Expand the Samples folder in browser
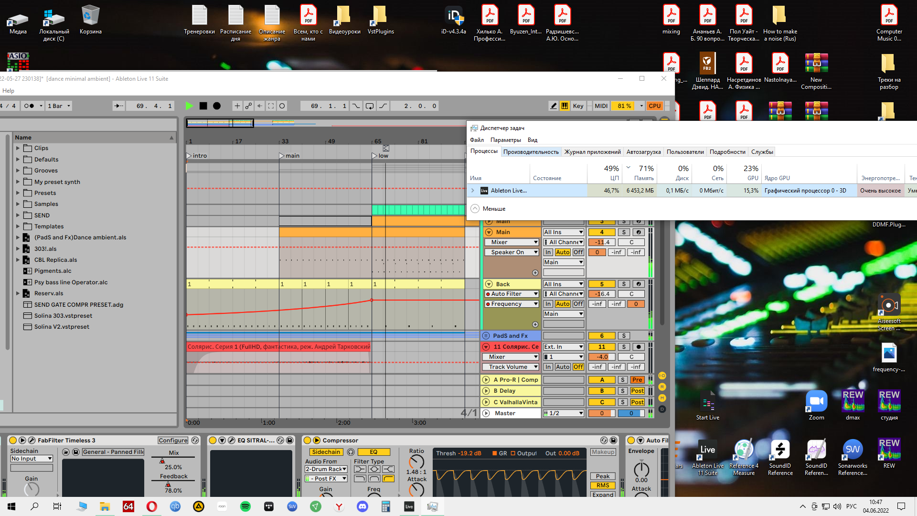Viewport: 917px width, 516px height. click(x=18, y=204)
